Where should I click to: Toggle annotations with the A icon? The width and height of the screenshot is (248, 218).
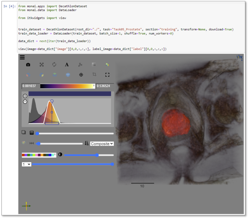point(67,64)
